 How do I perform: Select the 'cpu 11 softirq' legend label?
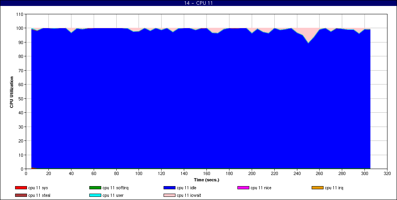pos(116,188)
